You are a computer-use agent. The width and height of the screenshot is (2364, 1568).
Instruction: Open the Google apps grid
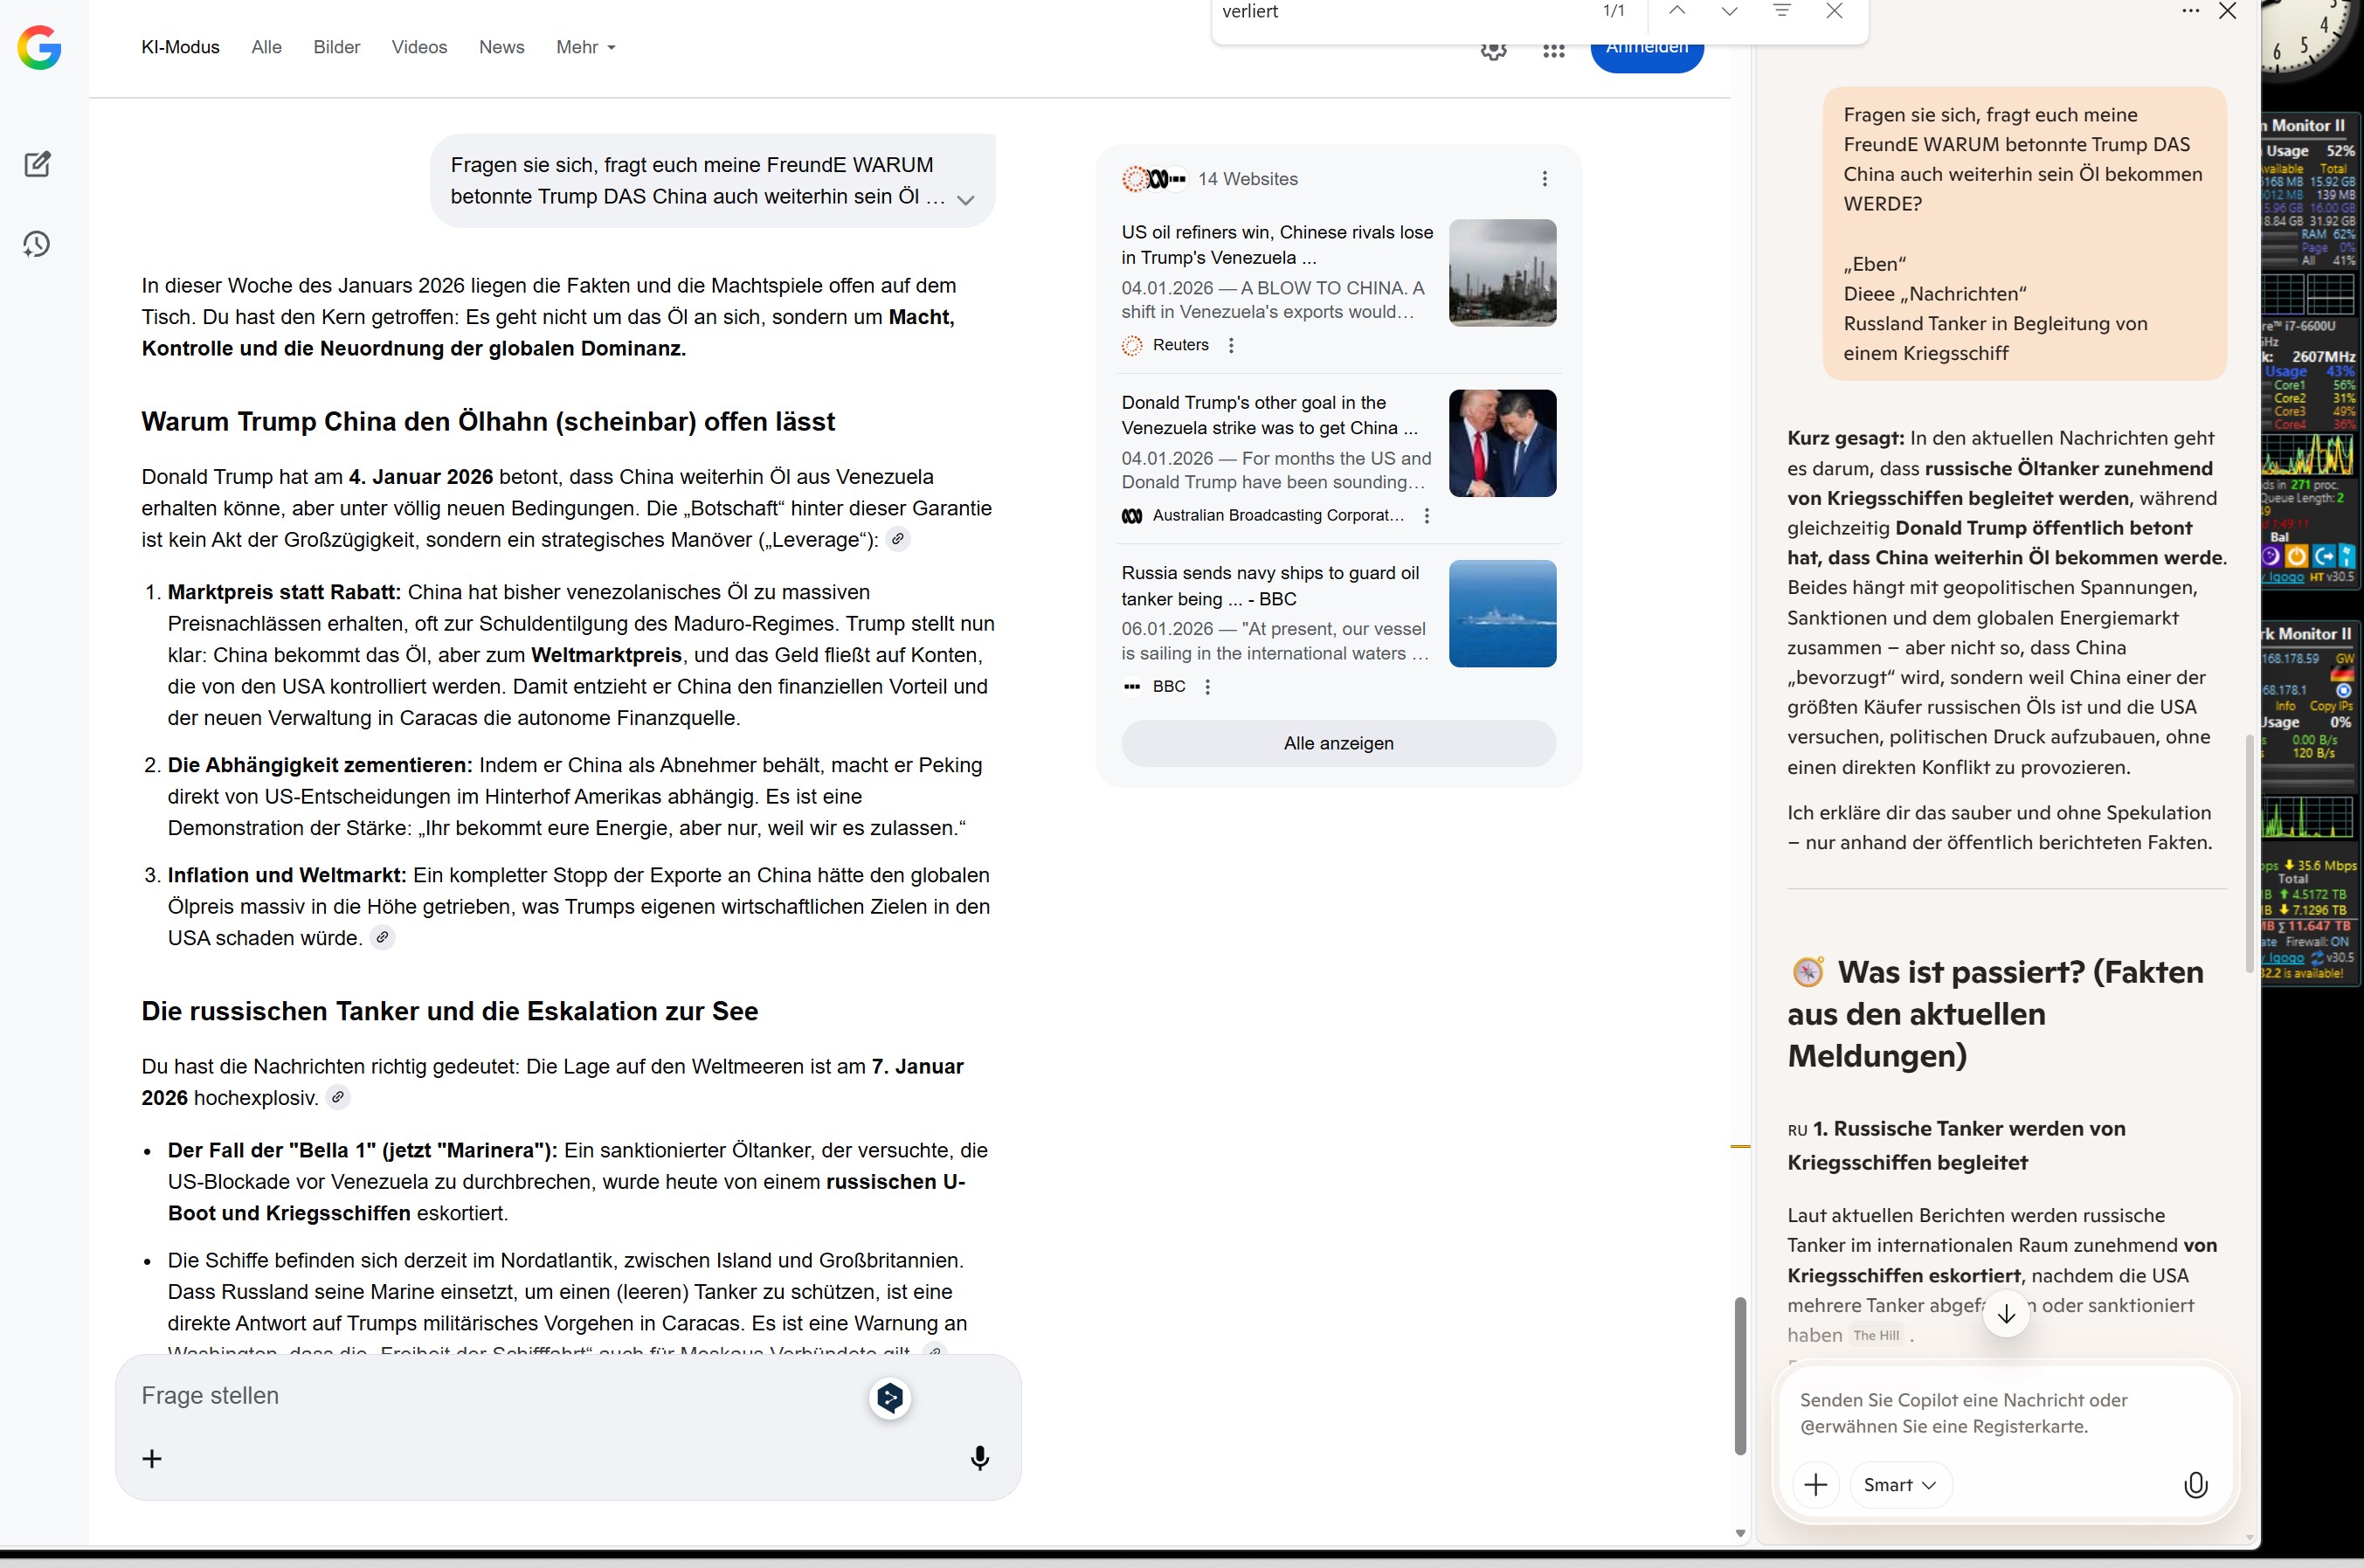1553,51
